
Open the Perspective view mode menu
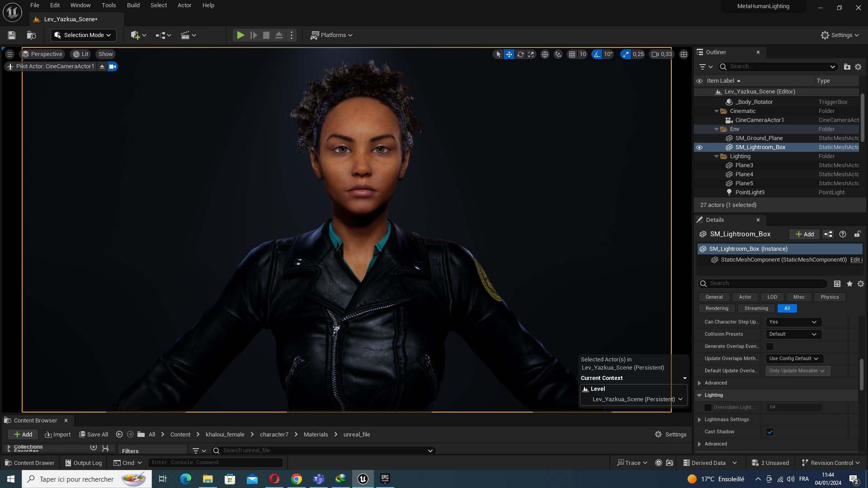(x=42, y=54)
